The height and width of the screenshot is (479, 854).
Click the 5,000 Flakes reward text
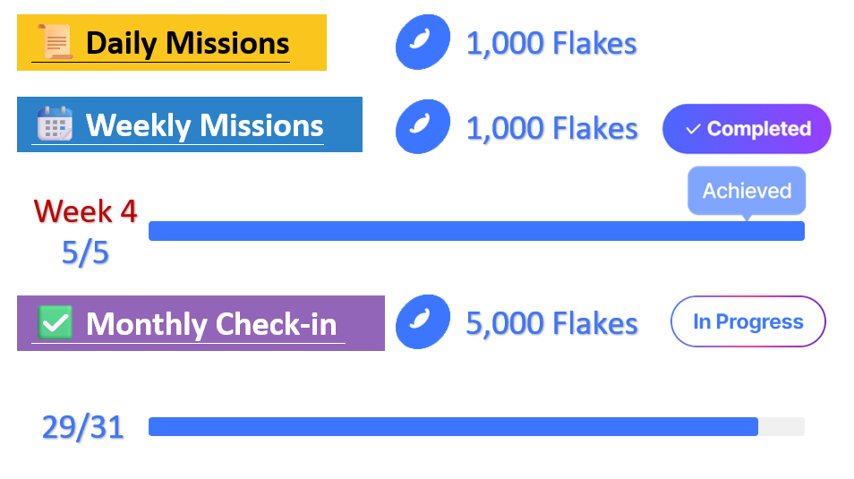(x=551, y=323)
